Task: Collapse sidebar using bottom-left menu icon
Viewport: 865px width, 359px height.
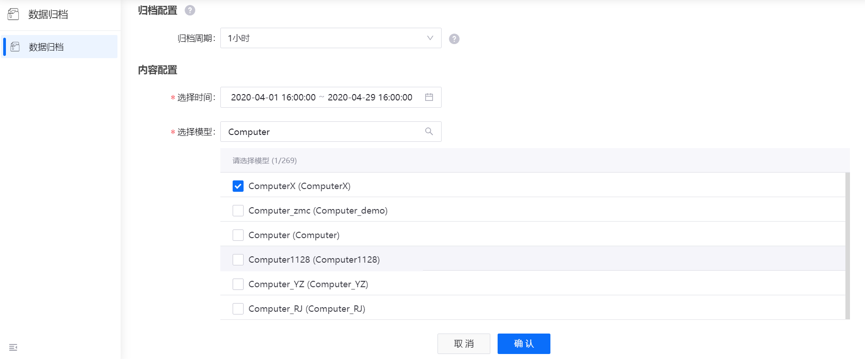Action: tap(13, 347)
